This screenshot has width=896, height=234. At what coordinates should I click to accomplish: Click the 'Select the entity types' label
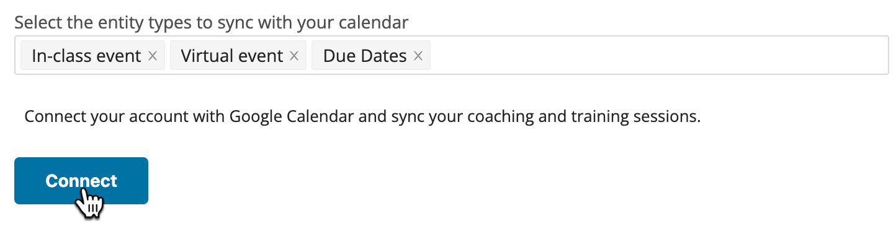212,23
